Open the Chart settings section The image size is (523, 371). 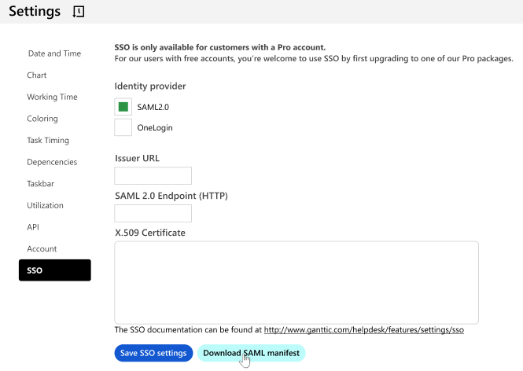[37, 75]
